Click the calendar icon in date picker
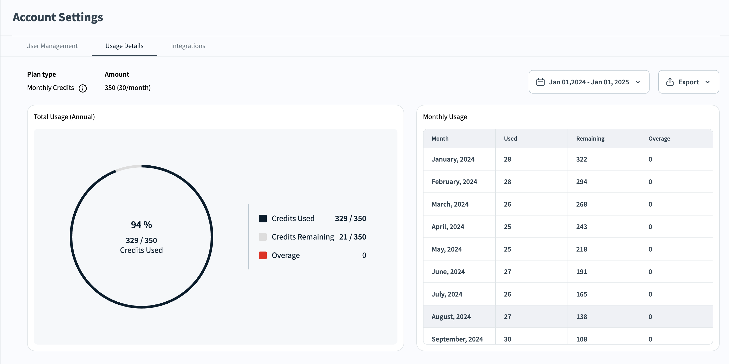Image resolution: width=729 pixels, height=364 pixels. pyautogui.click(x=540, y=82)
